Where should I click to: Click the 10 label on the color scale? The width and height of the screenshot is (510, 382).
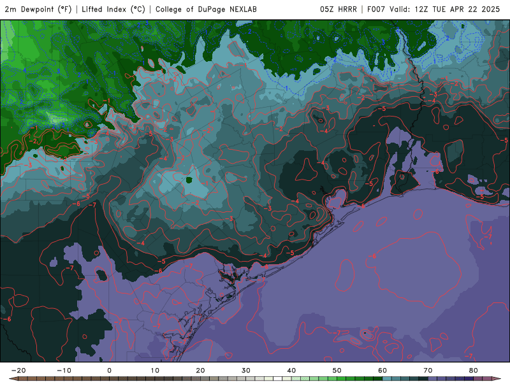tap(155, 371)
